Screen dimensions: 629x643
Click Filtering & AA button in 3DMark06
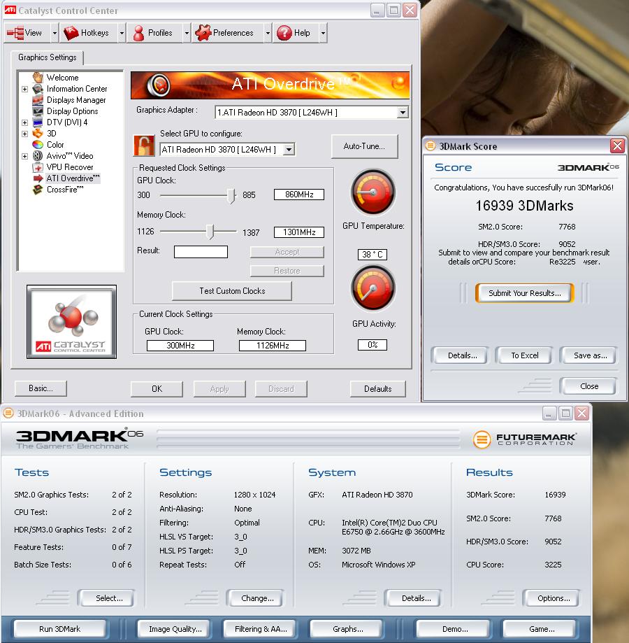click(261, 628)
